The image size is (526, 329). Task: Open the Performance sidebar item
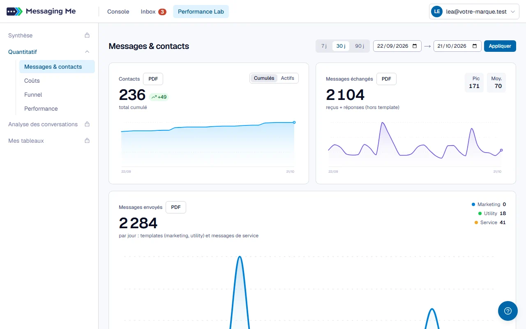coord(57,109)
